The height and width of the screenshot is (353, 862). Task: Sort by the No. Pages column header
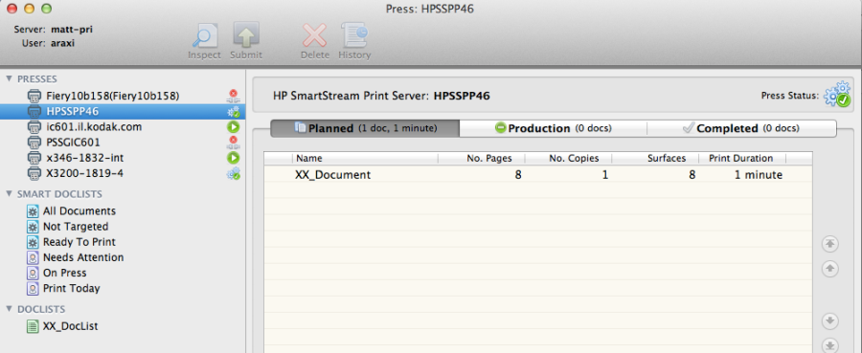click(x=482, y=158)
